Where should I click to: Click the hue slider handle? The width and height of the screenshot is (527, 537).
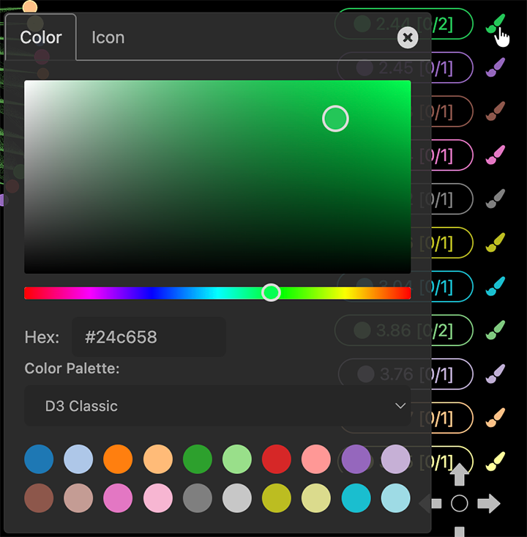(x=271, y=292)
